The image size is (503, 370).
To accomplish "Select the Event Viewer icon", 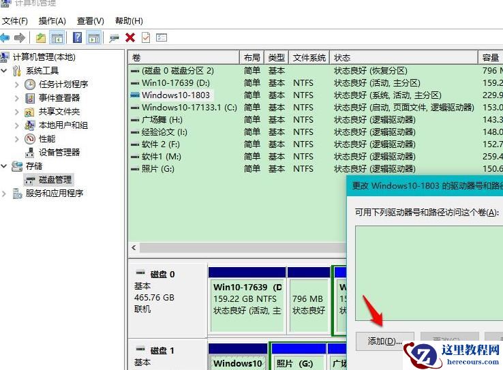I will (x=30, y=98).
